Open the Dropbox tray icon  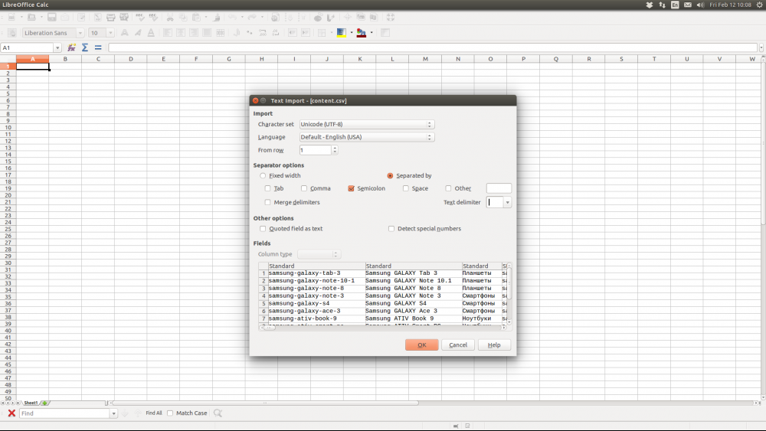(650, 5)
